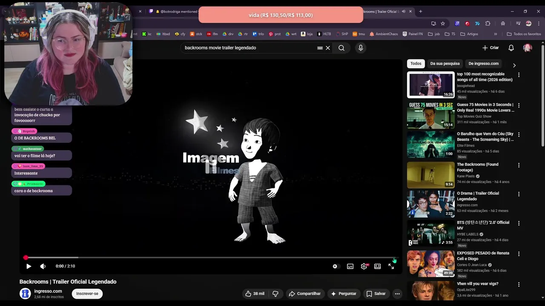Subscribe with the Inscrever-se button
545x306 pixels.
tap(87, 294)
